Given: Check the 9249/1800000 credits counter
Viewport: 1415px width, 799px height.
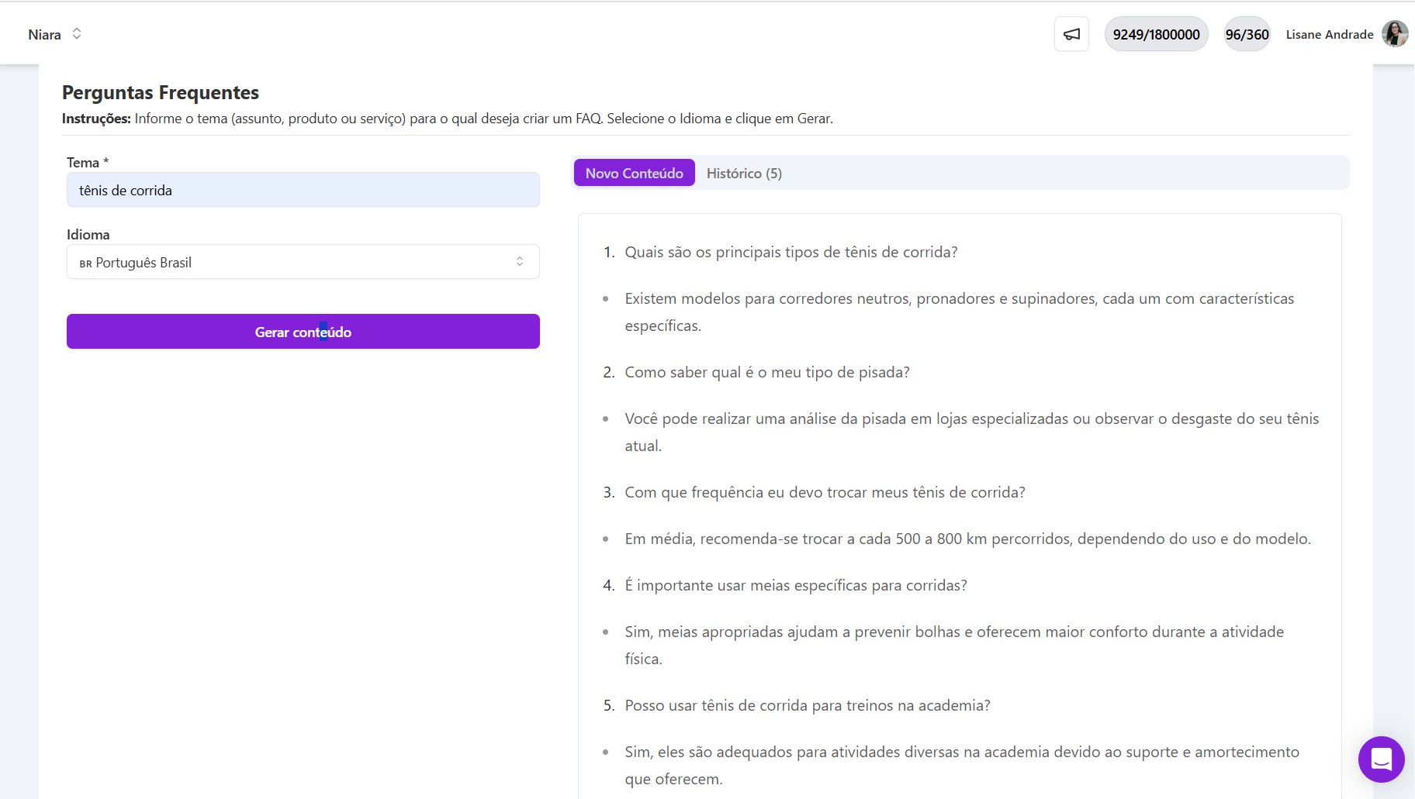Looking at the screenshot, I should coord(1156,33).
